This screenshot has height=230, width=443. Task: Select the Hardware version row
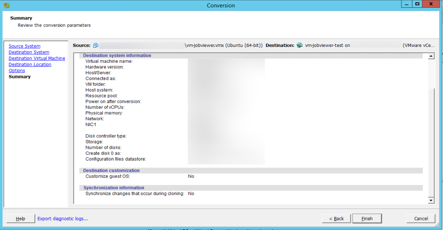104,67
